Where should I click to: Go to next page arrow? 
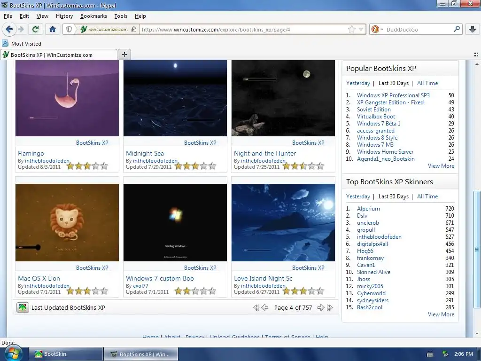(321, 307)
